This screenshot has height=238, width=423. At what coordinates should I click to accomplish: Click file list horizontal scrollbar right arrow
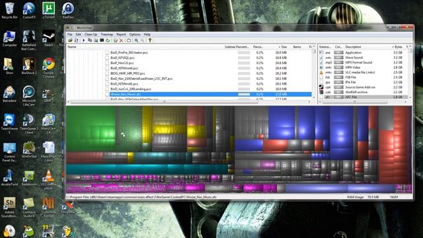click(x=309, y=102)
